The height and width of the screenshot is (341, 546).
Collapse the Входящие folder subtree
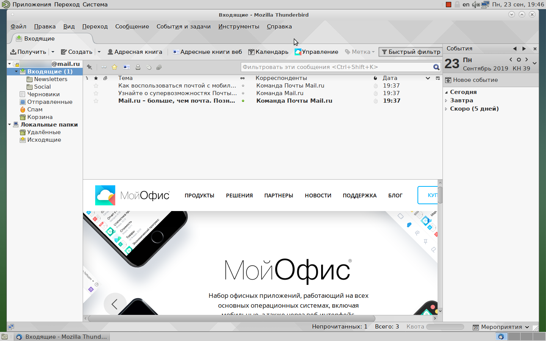pos(16,72)
